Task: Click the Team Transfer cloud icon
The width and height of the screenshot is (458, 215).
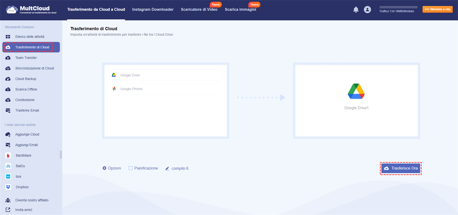Action: pos(8,58)
